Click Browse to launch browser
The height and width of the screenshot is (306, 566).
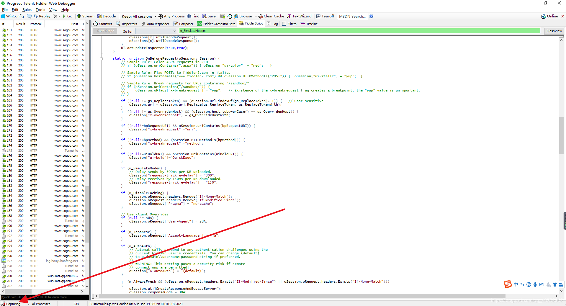click(243, 16)
